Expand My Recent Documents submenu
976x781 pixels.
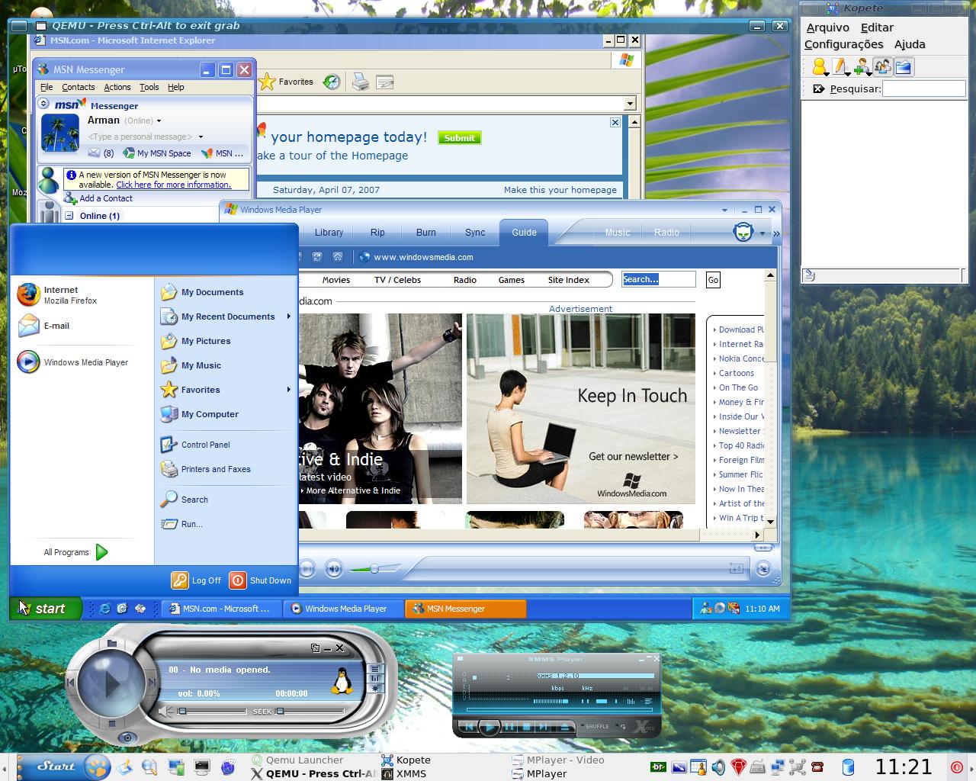pos(226,317)
